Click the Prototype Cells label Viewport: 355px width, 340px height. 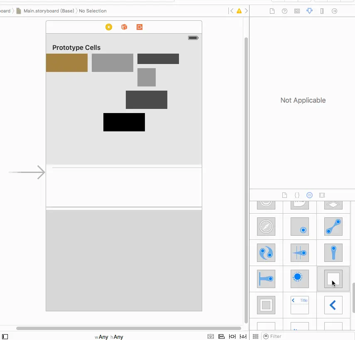pyautogui.click(x=76, y=48)
